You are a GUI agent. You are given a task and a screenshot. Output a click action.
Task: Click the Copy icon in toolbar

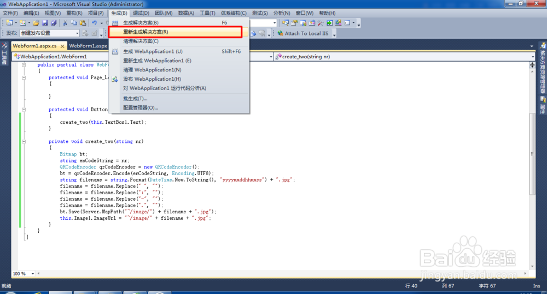click(x=74, y=23)
